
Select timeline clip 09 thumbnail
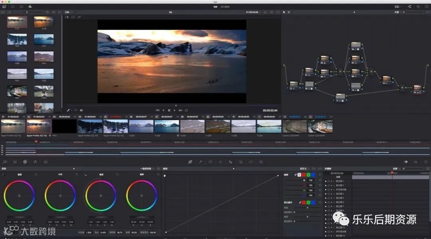(x=218, y=126)
